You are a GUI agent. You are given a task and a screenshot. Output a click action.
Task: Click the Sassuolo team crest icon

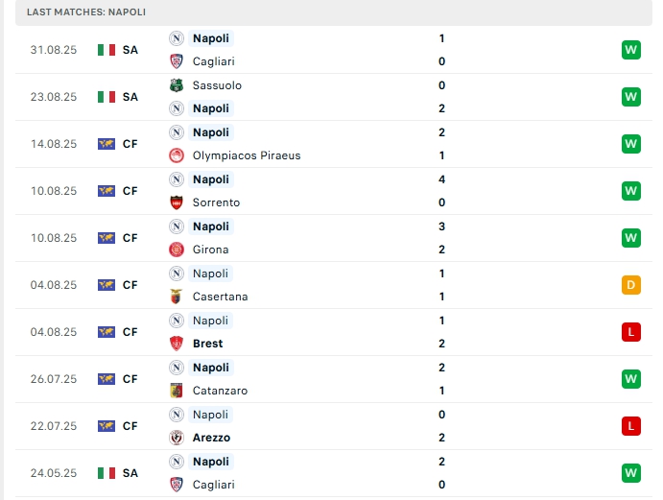click(x=177, y=85)
